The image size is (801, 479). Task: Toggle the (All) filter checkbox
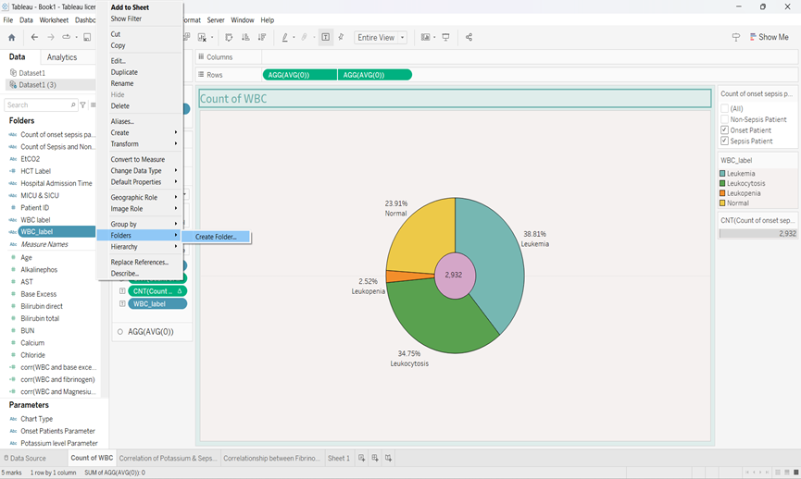pos(724,108)
